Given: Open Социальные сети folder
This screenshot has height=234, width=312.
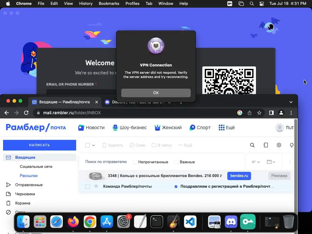Looking at the screenshot, I should click(x=36, y=167).
